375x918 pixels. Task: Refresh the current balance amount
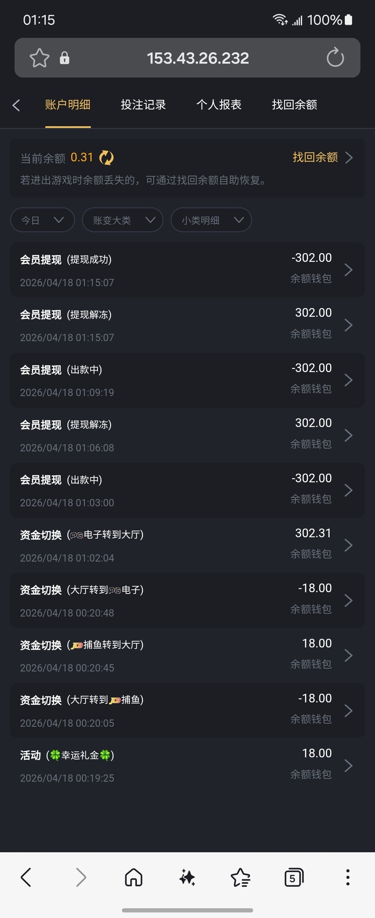coord(106,158)
